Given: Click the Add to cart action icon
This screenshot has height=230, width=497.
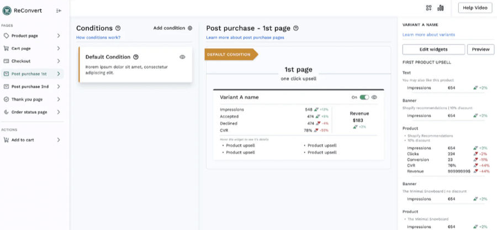Looking at the screenshot, I should coord(6,140).
